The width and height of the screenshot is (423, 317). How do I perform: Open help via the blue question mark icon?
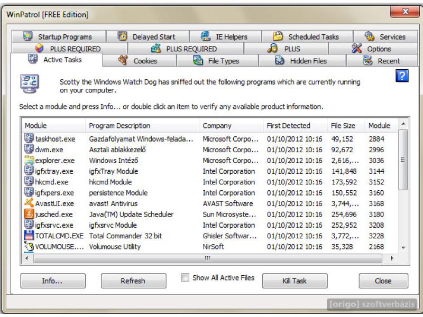click(x=402, y=76)
